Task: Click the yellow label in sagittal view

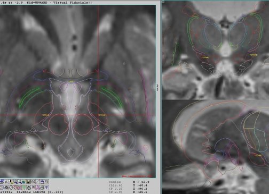Action: click(x=258, y=155)
